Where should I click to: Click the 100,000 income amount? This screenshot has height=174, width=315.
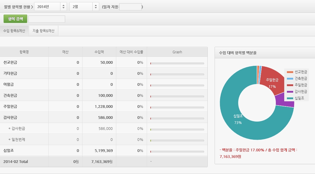tap(105, 96)
